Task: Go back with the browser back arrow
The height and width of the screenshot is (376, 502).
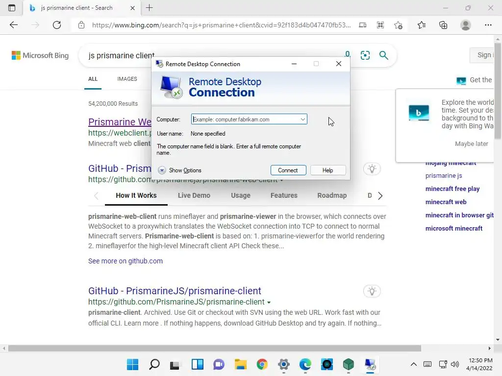Action: pyautogui.click(x=13, y=25)
